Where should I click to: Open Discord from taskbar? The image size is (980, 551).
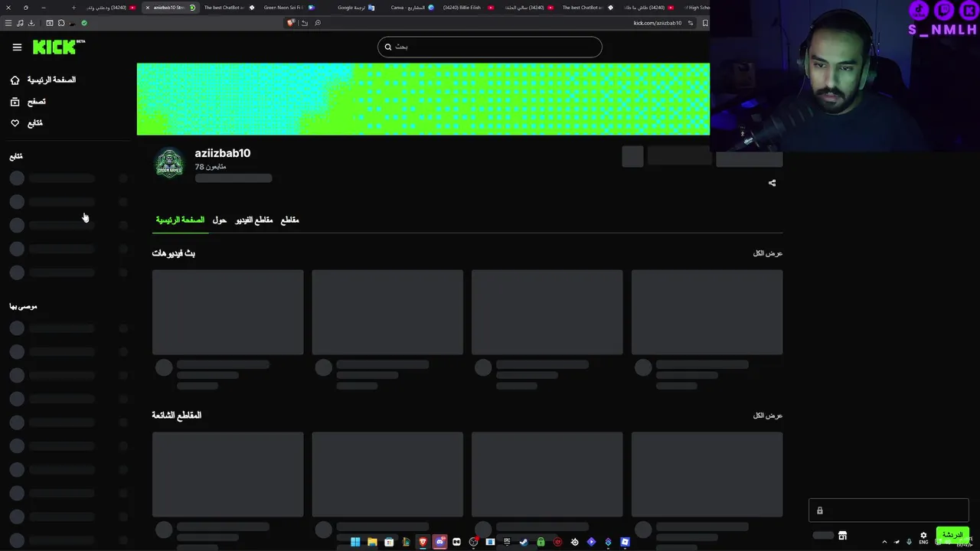(439, 542)
